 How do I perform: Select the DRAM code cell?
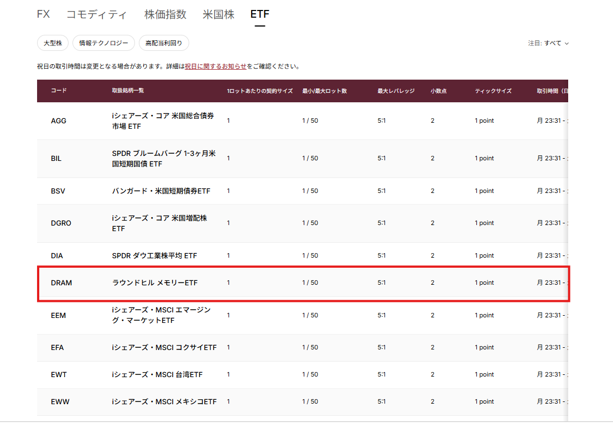coord(61,283)
